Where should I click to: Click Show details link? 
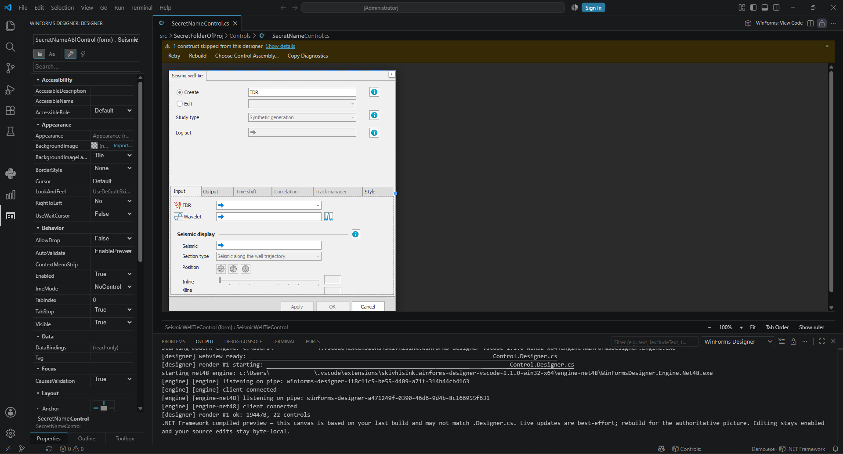click(x=280, y=46)
